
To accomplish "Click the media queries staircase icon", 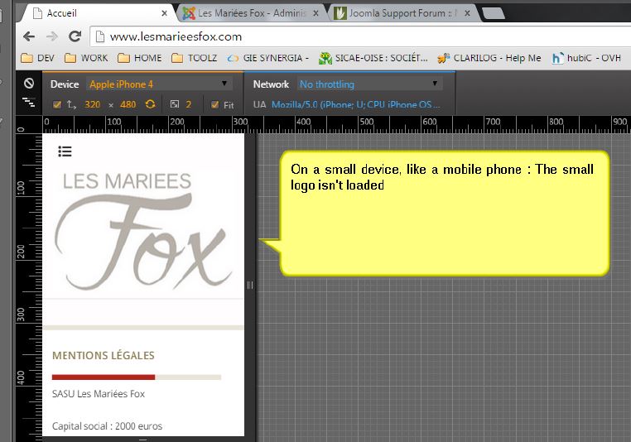I will coord(29,102).
